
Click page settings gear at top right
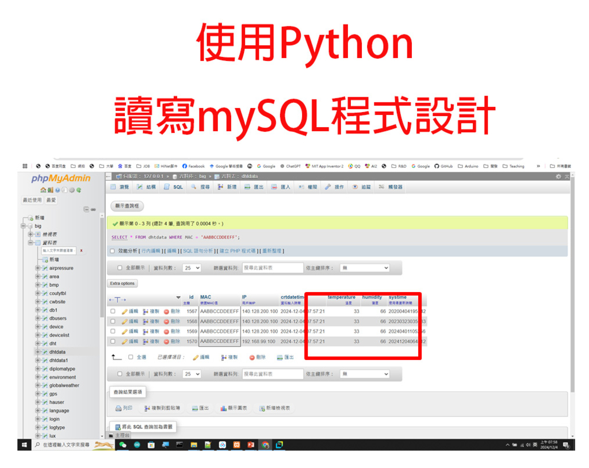(x=559, y=177)
